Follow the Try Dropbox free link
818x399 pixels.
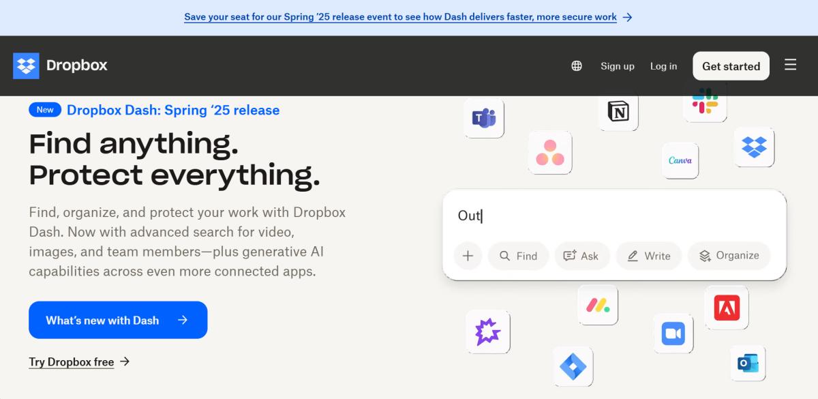tap(72, 361)
